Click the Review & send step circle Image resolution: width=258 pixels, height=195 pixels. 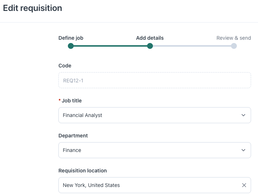(x=234, y=46)
